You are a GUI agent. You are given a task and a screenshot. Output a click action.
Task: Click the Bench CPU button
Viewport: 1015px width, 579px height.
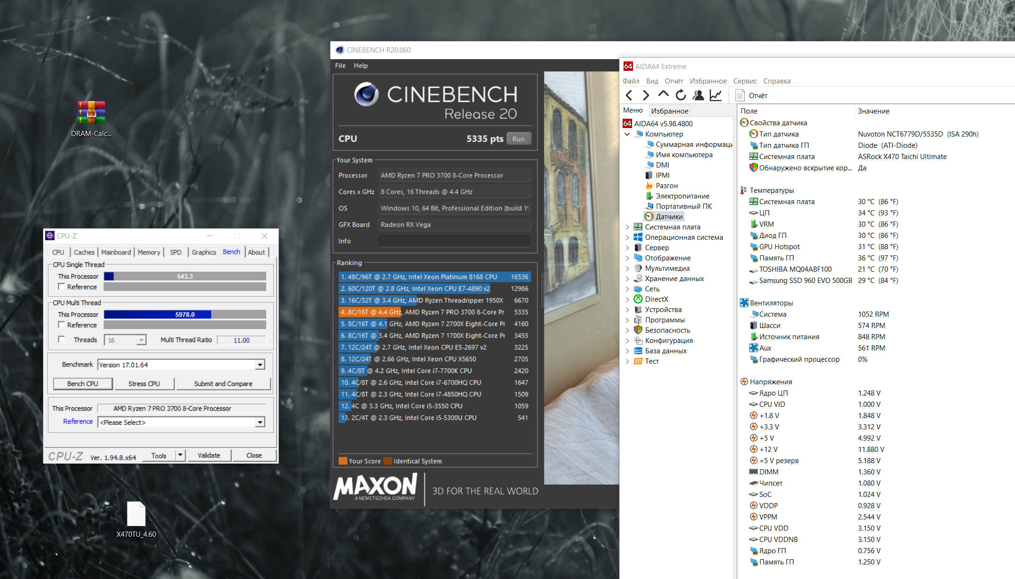[x=83, y=383]
